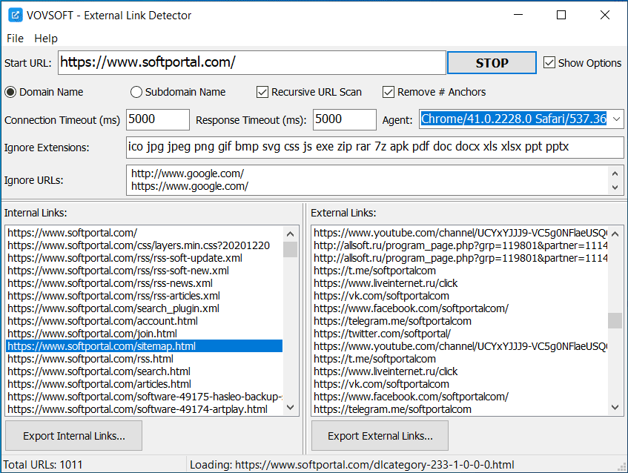Viewport: 628px width, 473px height.
Task: Select the Subdomain Name radio button
Action: pyautogui.click(x=136, y=92)
